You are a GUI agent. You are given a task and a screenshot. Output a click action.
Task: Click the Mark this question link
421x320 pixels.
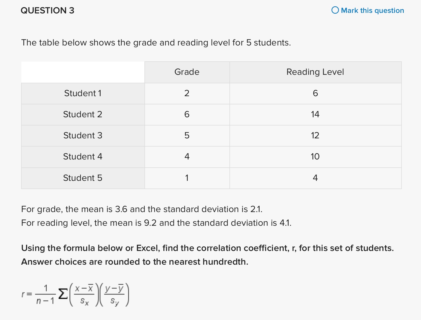(372, 10)
